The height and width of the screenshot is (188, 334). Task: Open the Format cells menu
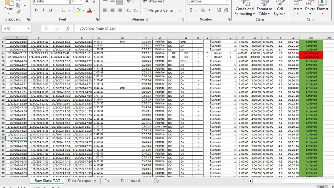pos(323,8)
